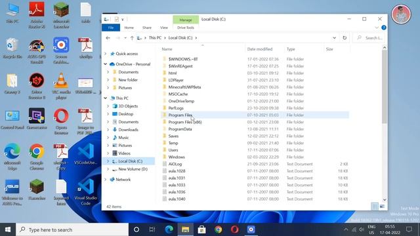Open Control Panel desktop icon
The height and width of the screenshot is (236, 420).
pos(12,119)
